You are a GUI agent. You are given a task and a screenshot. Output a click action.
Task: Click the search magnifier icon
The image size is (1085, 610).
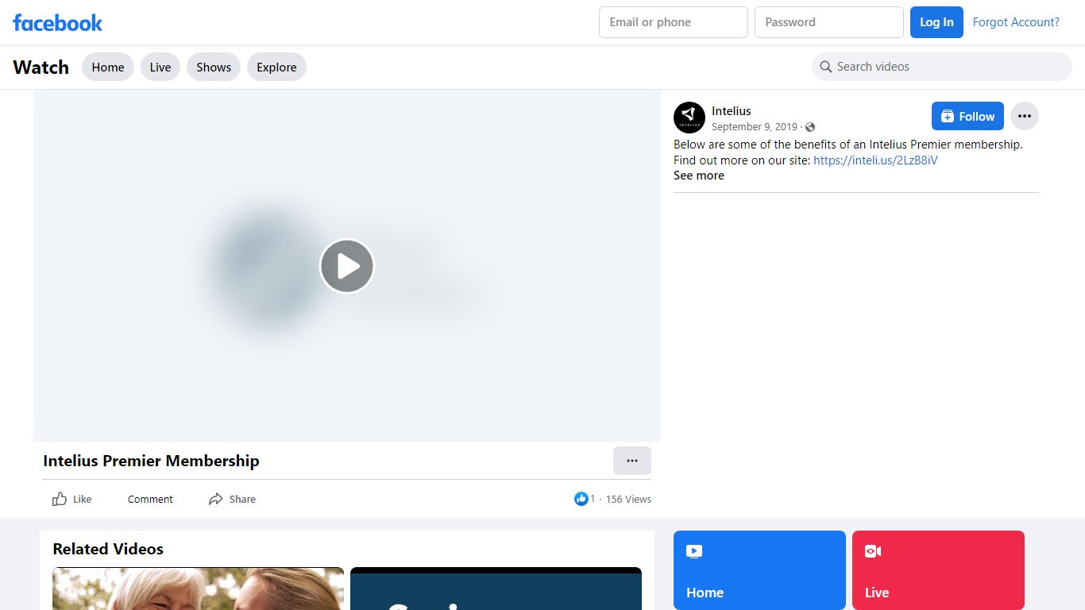click(826, 67)
